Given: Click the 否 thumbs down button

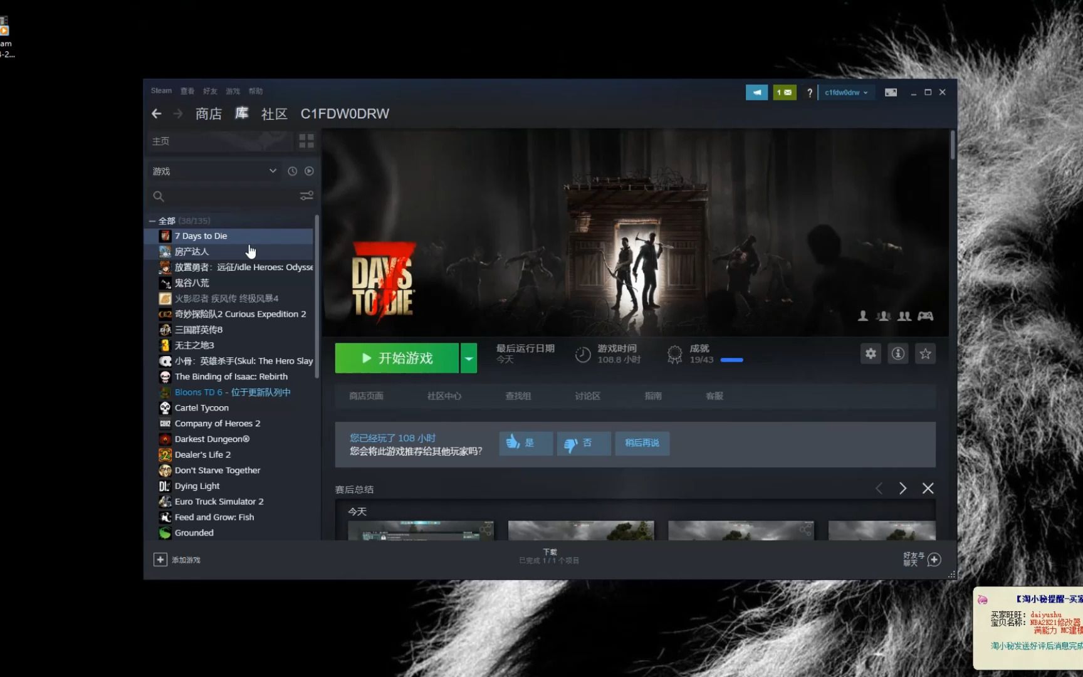Looking at the screenshot, I should pos(583,443).
